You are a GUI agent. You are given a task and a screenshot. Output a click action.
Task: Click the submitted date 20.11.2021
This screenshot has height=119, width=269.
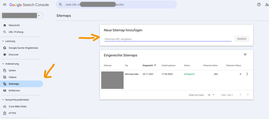[x=148, y=74]
